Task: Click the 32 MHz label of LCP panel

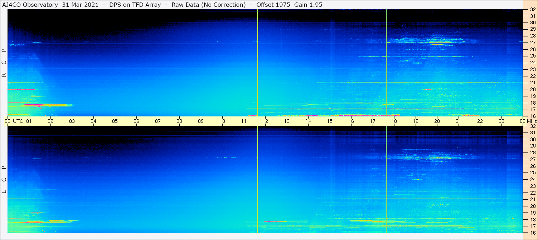Action: pos(533,126)
